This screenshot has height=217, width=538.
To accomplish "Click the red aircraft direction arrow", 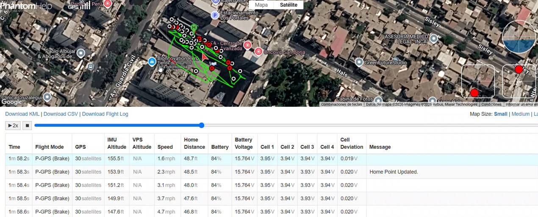I will coord(205,57).
